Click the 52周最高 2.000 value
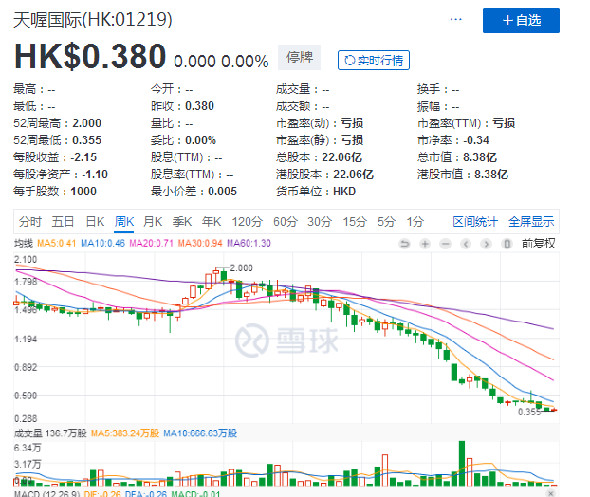Image resolution: width=590 pixels, height=497 pixels. pyautogui.click(x=86, y=123)
